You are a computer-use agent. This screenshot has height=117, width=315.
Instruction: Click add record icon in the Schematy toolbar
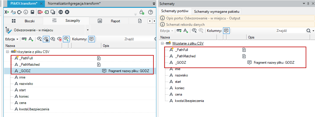179,31
